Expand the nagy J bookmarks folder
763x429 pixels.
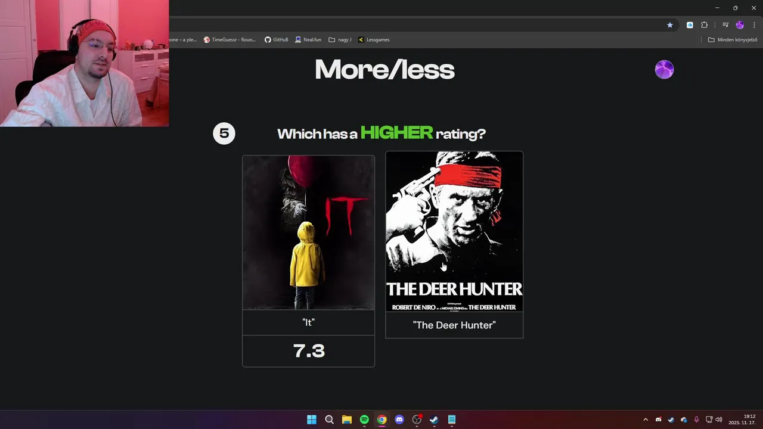(x=340, y=40)
